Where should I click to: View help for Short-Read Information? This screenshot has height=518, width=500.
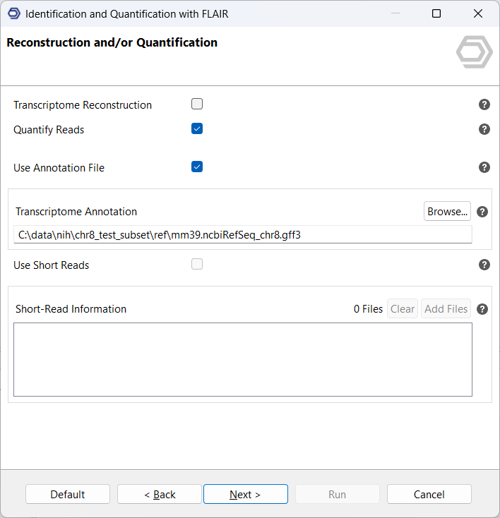pos(482,309)
